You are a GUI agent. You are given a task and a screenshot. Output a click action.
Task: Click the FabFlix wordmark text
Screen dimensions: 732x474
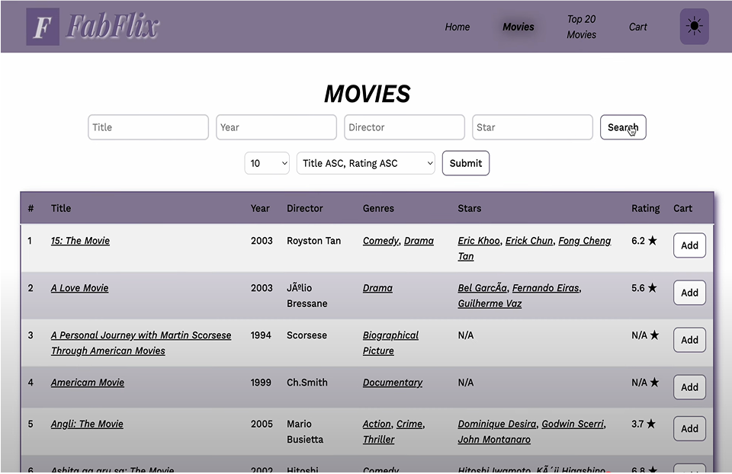click(113, 26)
